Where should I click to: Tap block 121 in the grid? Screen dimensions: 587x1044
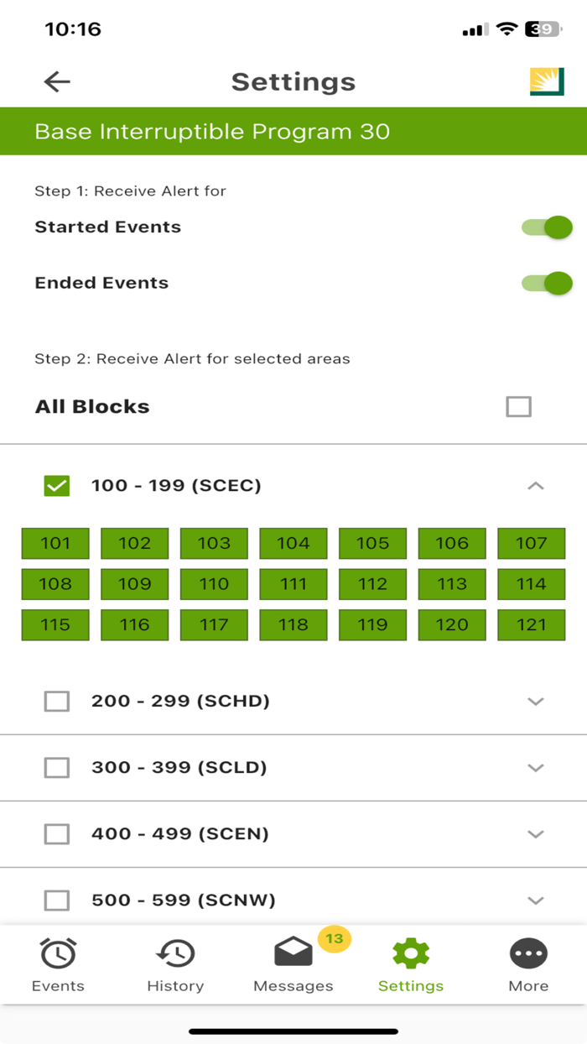coord(531,624)
